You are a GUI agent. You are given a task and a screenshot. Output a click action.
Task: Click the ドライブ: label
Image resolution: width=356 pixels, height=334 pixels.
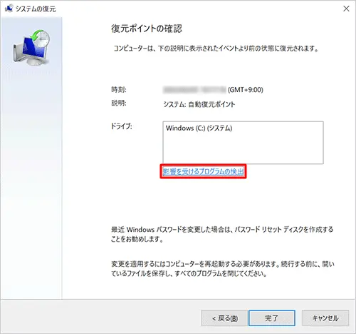point(122,126)
